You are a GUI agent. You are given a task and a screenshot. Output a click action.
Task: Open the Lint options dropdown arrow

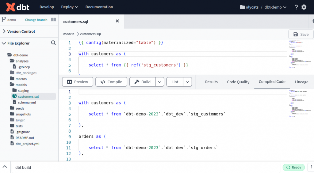[x=187, y=82]
